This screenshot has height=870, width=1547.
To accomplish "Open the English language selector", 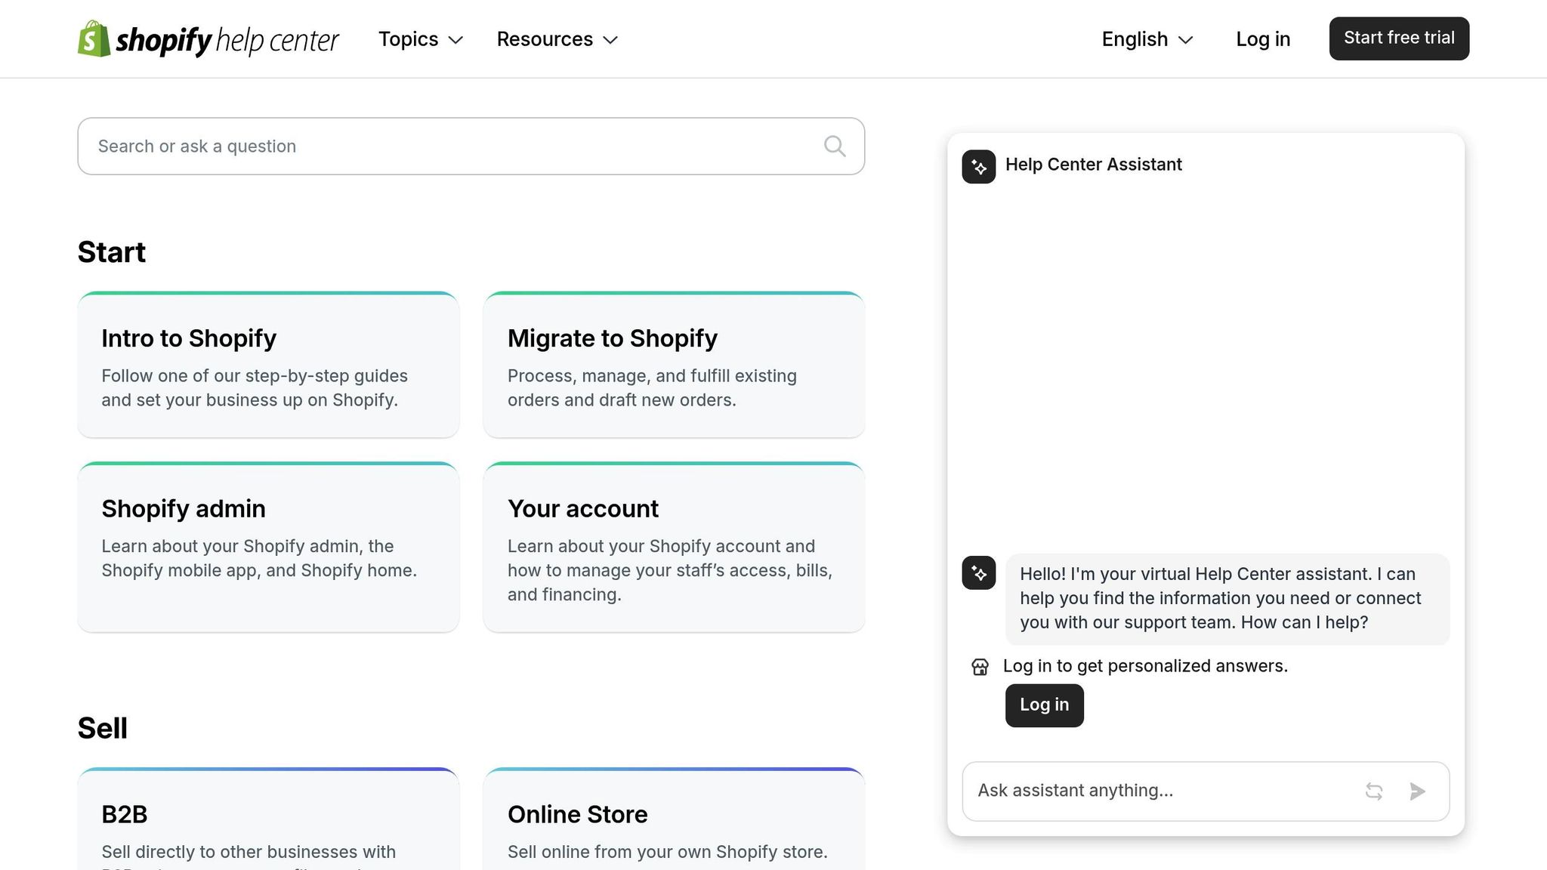I will pos(1145,39).
